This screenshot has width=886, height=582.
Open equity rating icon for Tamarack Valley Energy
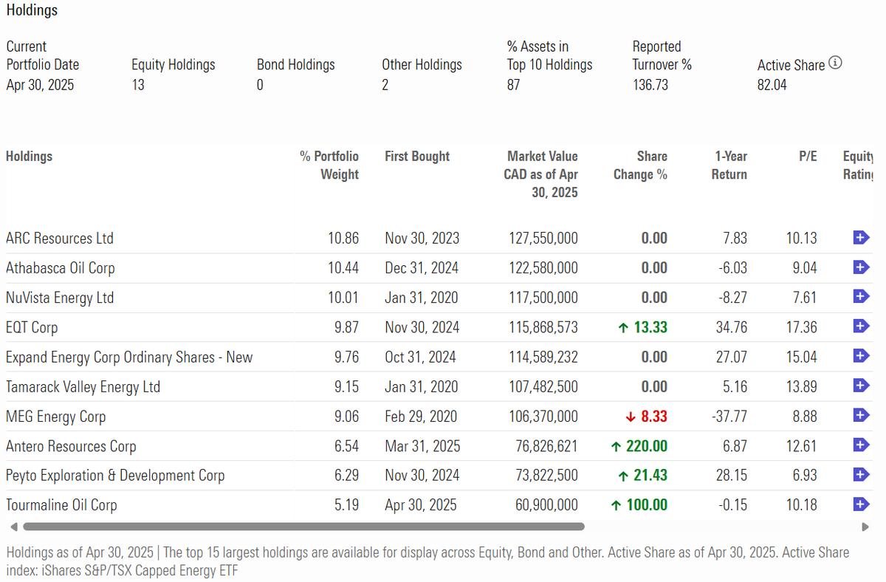(x=861, y=386)
